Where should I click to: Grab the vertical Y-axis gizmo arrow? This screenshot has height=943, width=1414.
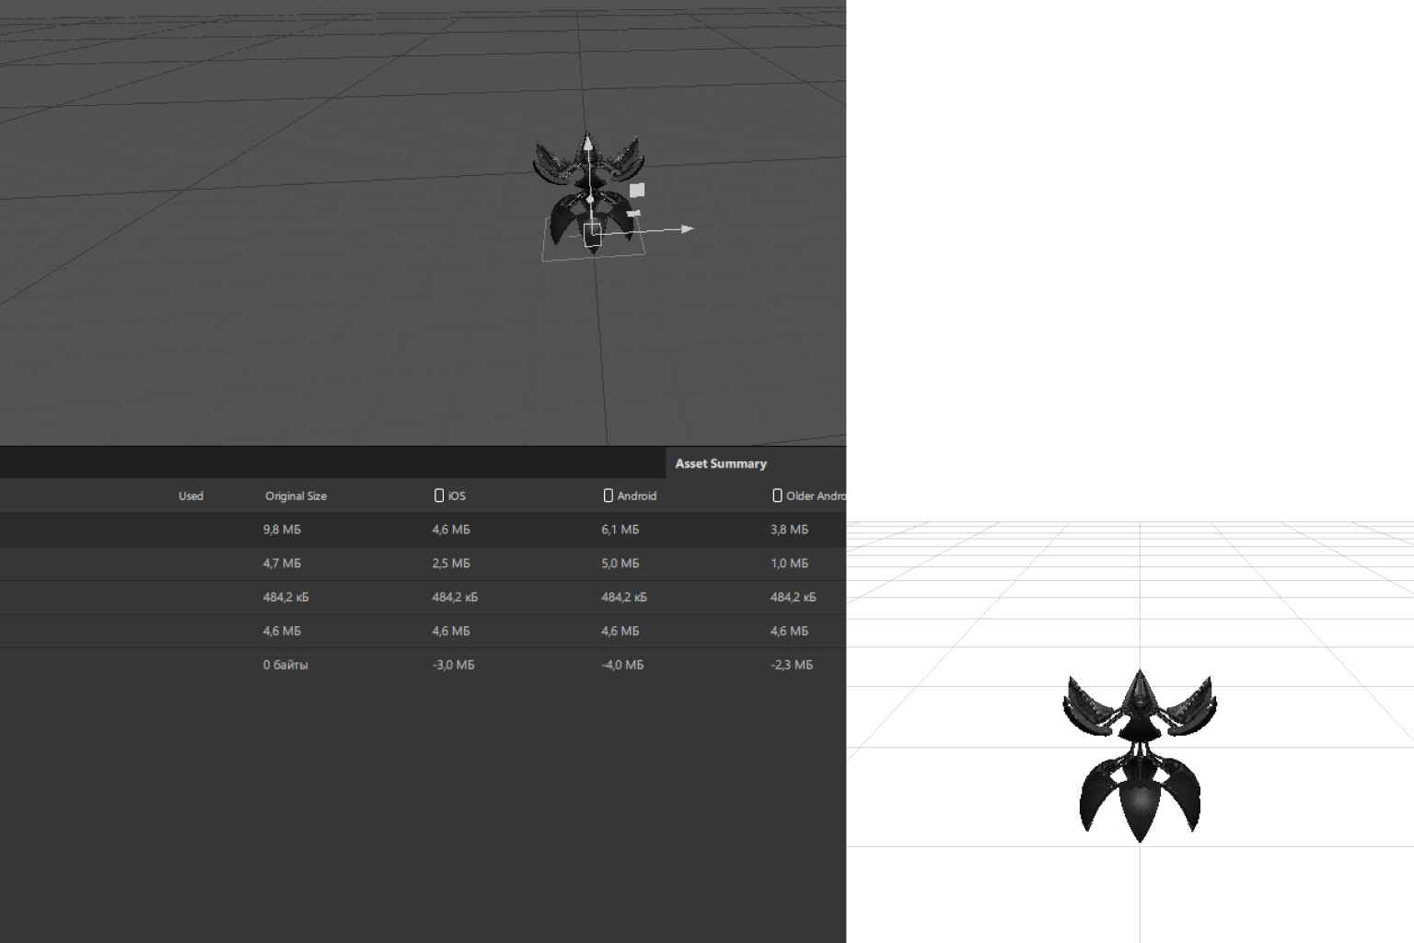pyautogui.click(x=587, y=143)
